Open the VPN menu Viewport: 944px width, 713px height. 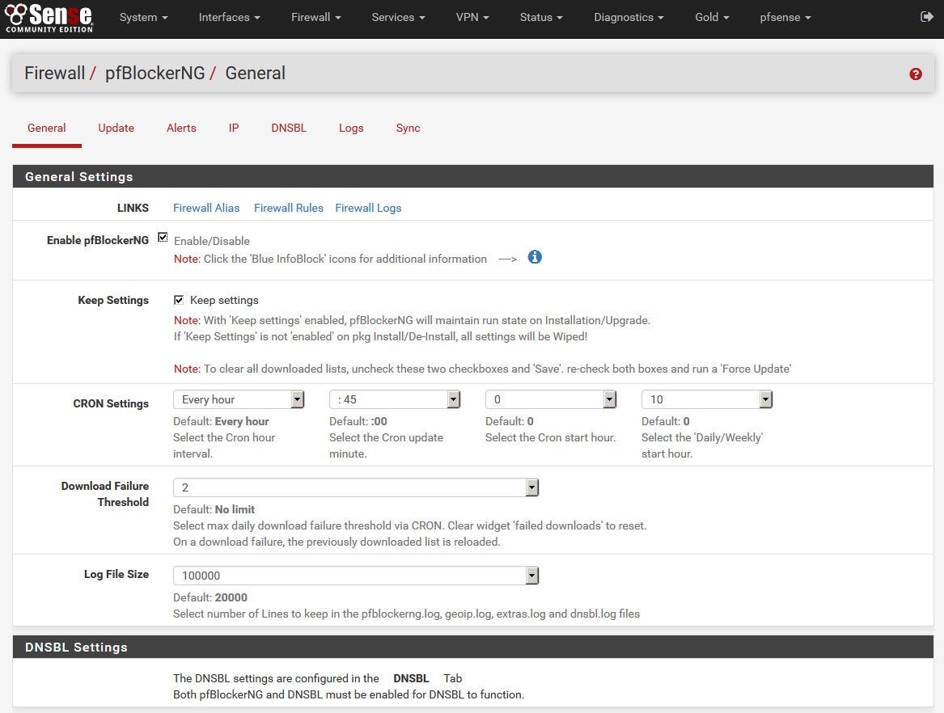[x=472, y=18]
